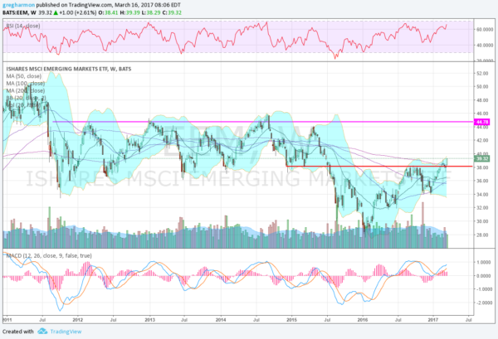Click the 40.0000 RSI axis value

485,46
